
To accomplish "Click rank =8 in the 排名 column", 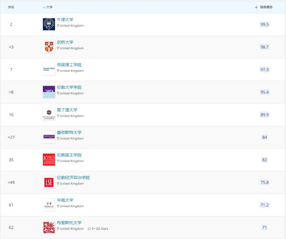I will [x=11, y=92].
